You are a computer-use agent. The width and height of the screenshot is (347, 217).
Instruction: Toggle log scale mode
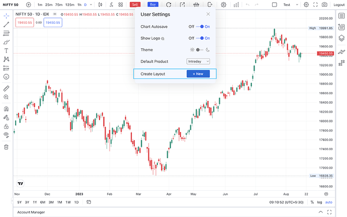click(x=319, y=202)
